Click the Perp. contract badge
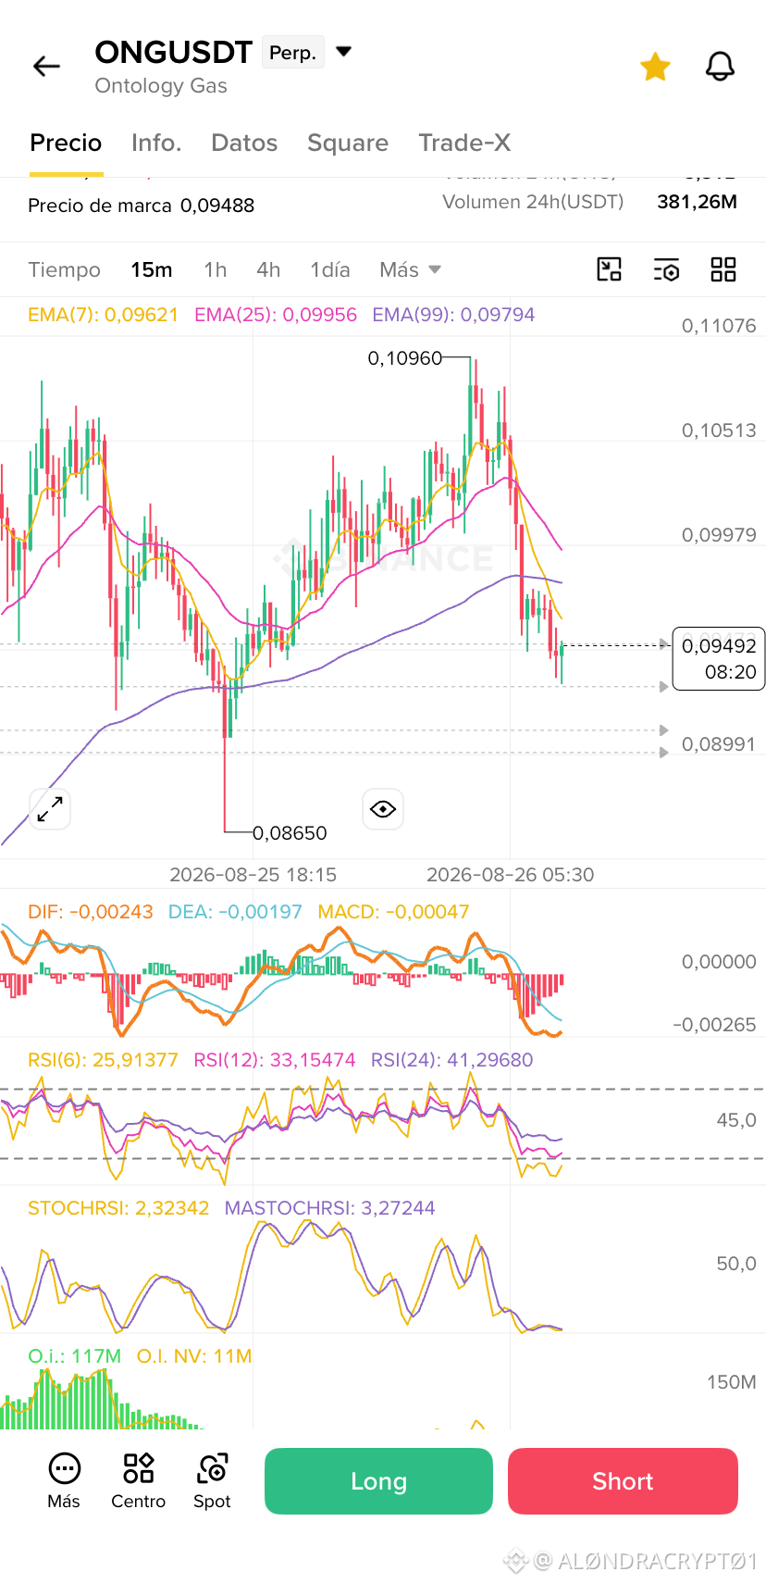766x1584 pixels. pyautogui.click(x=292, y=53)
